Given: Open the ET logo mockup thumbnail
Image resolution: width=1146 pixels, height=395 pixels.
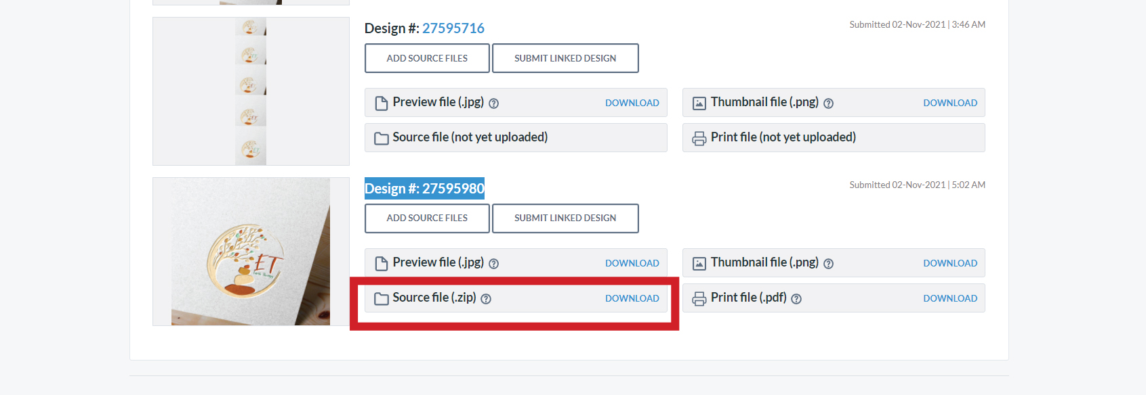Looking at the screenshot, I should point(251,252).
